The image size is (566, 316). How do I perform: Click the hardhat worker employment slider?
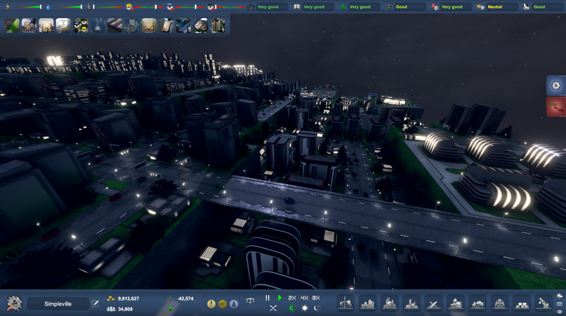pos(149,7)
